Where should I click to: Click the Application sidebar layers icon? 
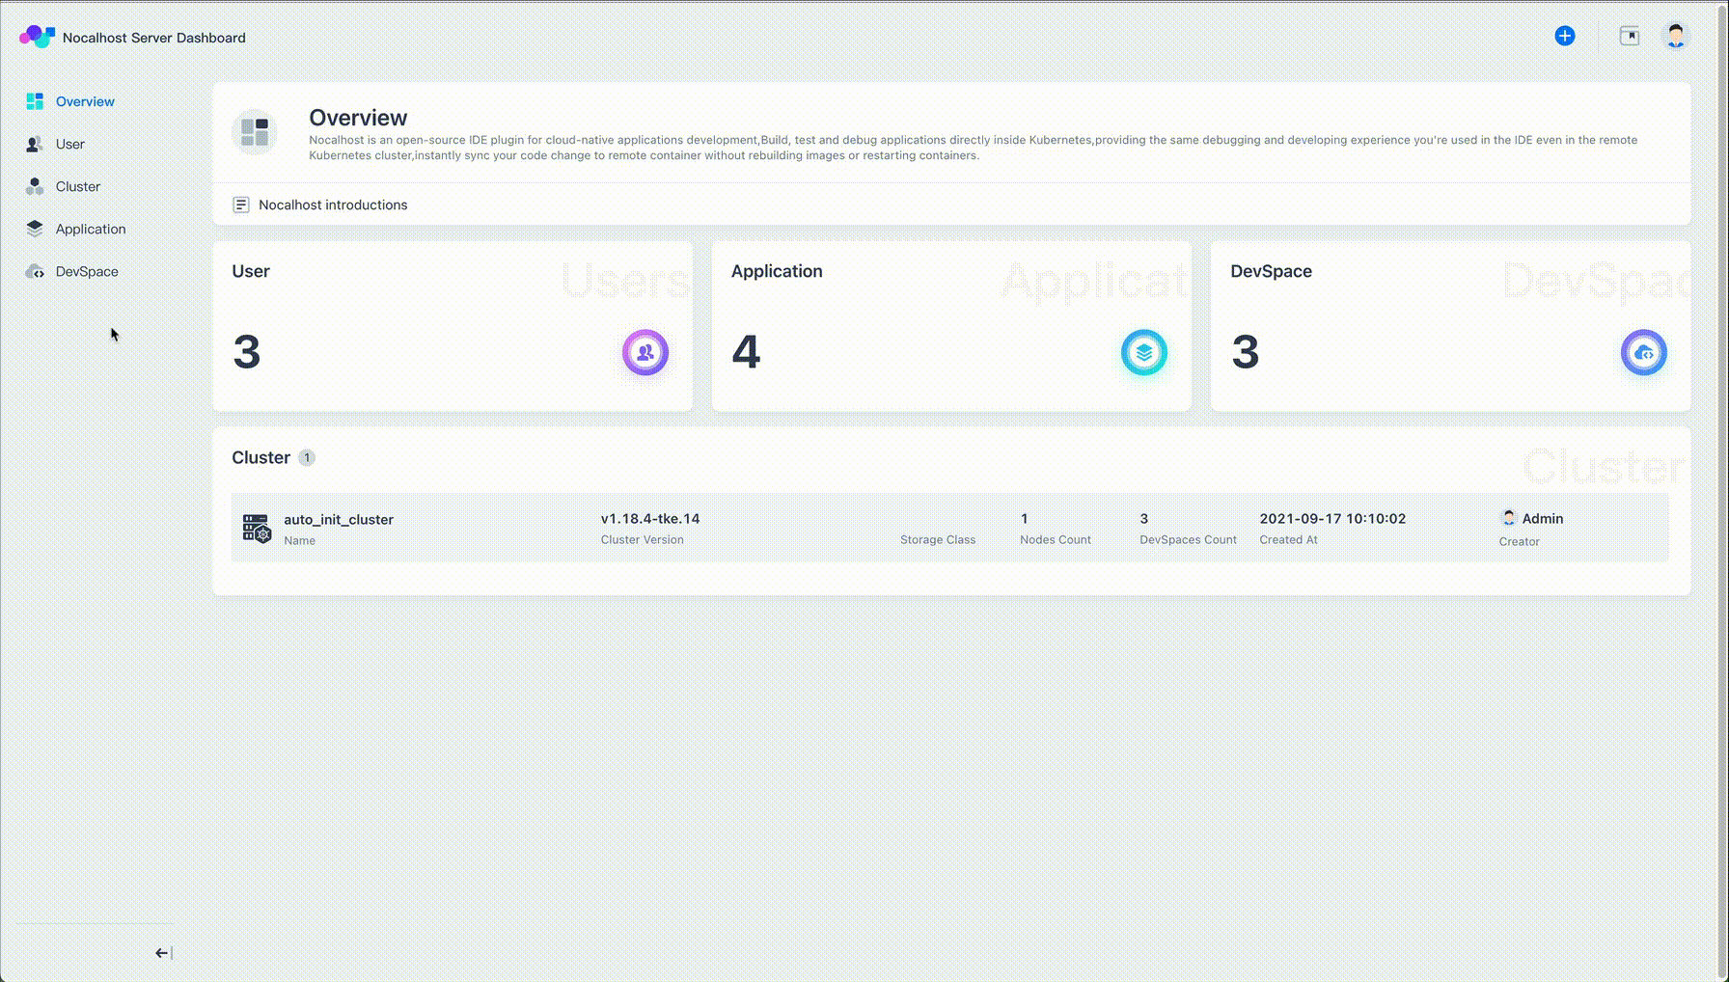pyautogui.click(x=35, y=229)
